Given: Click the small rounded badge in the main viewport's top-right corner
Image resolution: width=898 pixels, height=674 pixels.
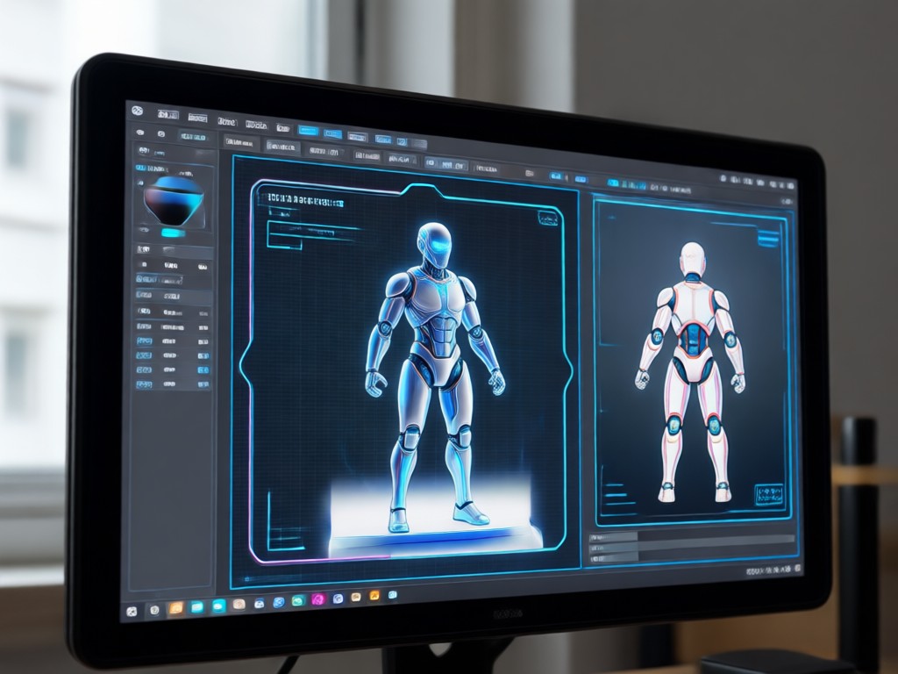Looking at the screenshot, I should (548, 219).
